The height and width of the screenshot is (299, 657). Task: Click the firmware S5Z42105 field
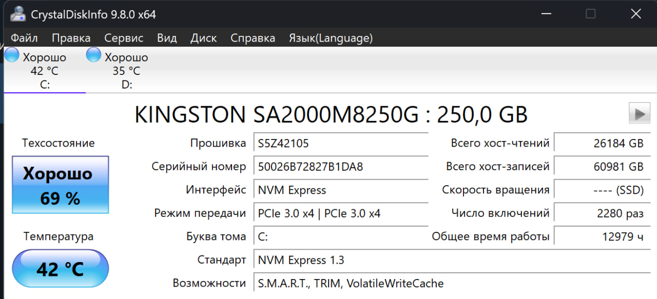[x=341, y=143]
